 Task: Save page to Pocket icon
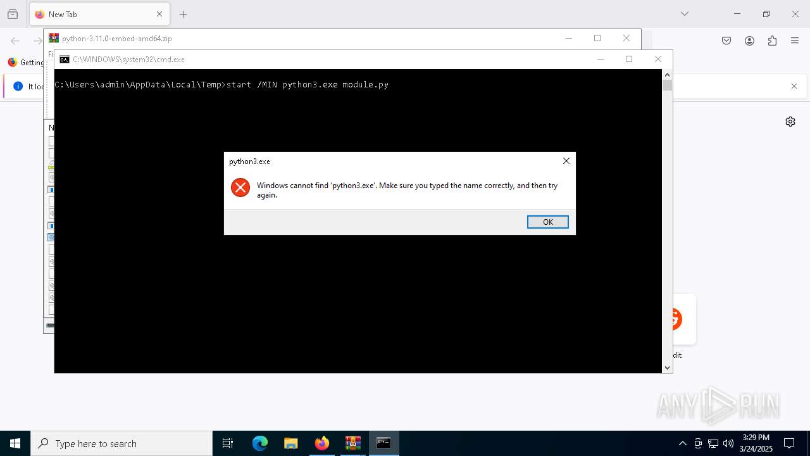726,41
